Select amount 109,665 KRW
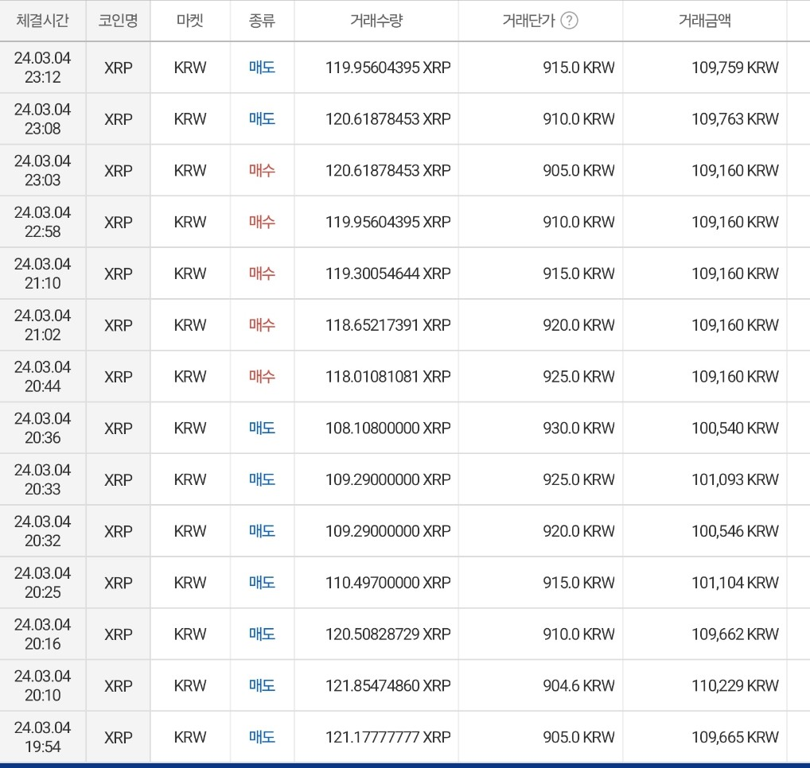 point(735,737)
